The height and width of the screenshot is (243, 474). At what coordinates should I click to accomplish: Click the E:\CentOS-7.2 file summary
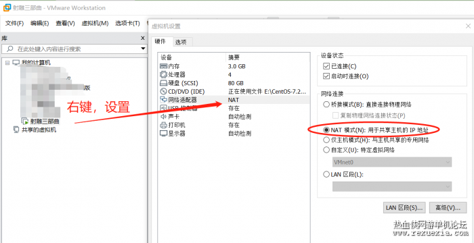[267, 91]
